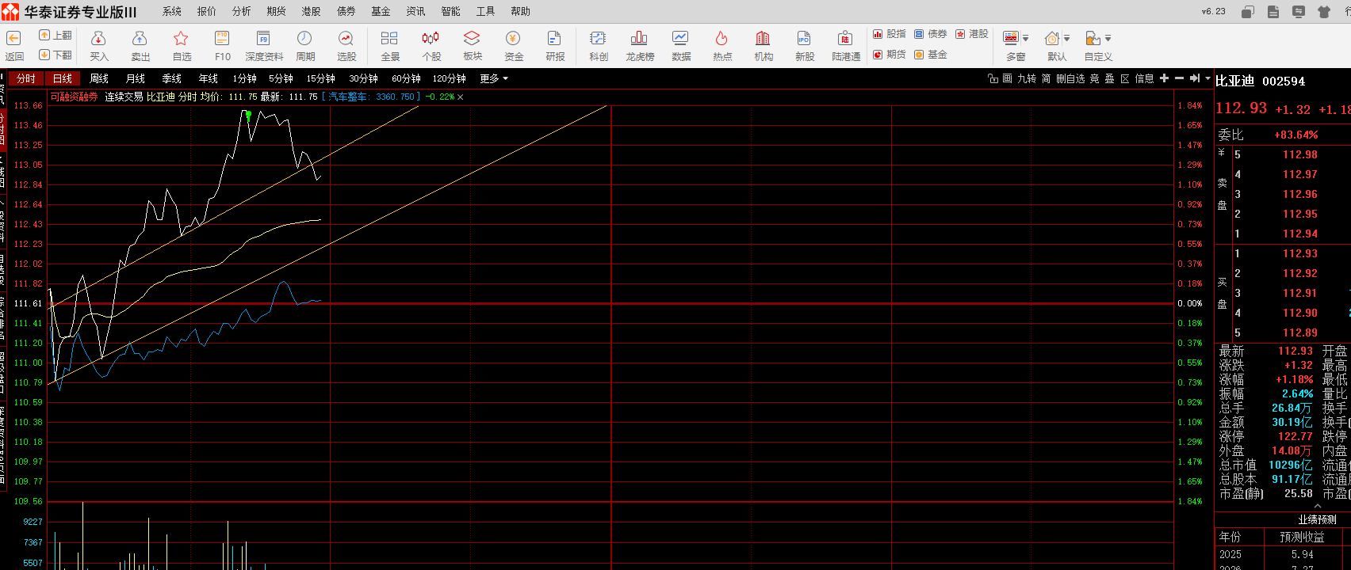Click 删自选 to remove from watchlist
This screenshot has width=1351, height=570.
coord(1070,78)
